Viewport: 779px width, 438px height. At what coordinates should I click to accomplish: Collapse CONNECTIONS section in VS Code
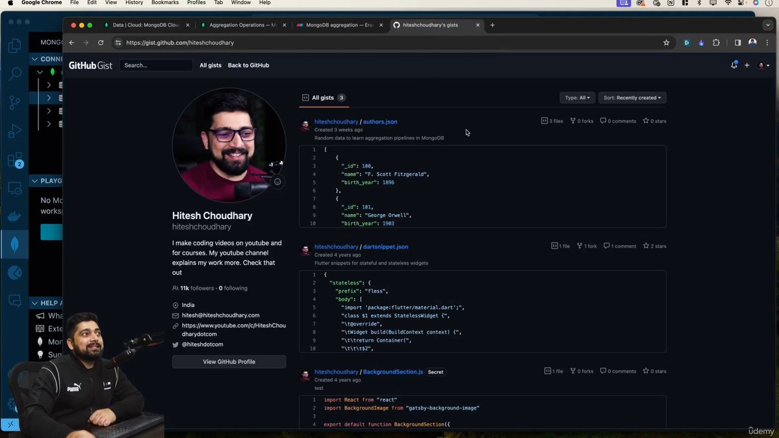(35, 58)
